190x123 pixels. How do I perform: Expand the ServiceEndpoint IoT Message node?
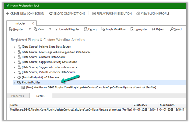coord(14,78)
